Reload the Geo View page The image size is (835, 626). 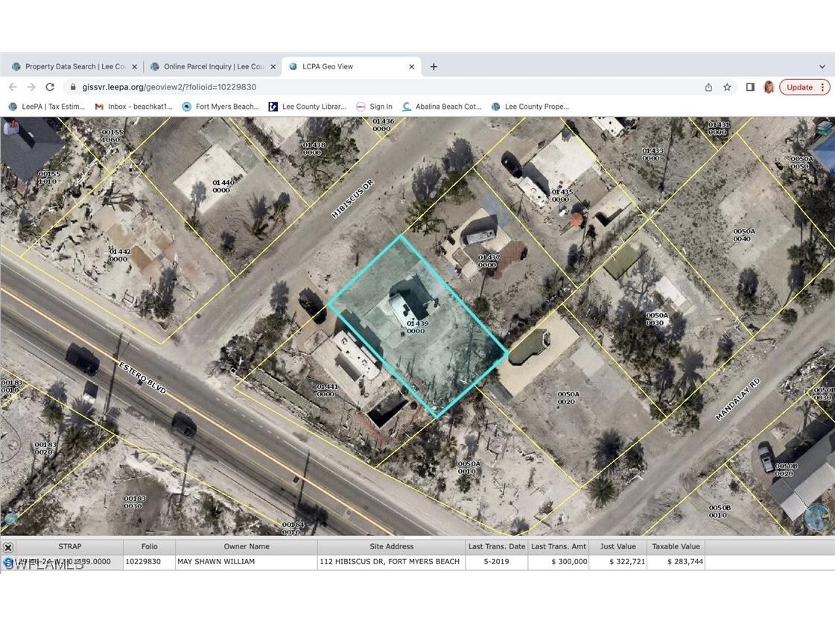pos(50,87)
